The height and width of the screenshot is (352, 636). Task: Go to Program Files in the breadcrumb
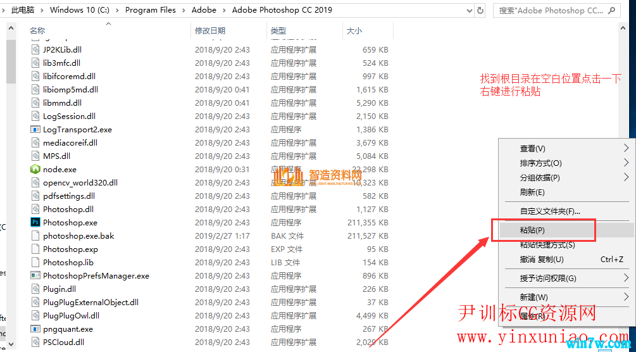(151, 10)
